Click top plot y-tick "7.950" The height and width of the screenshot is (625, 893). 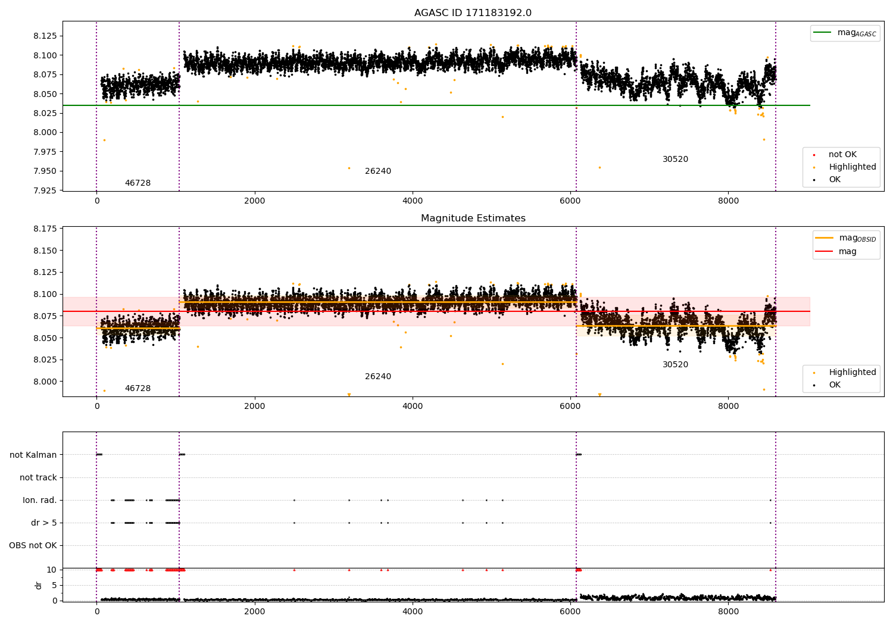pyautogui.click(x=45, y=171)
